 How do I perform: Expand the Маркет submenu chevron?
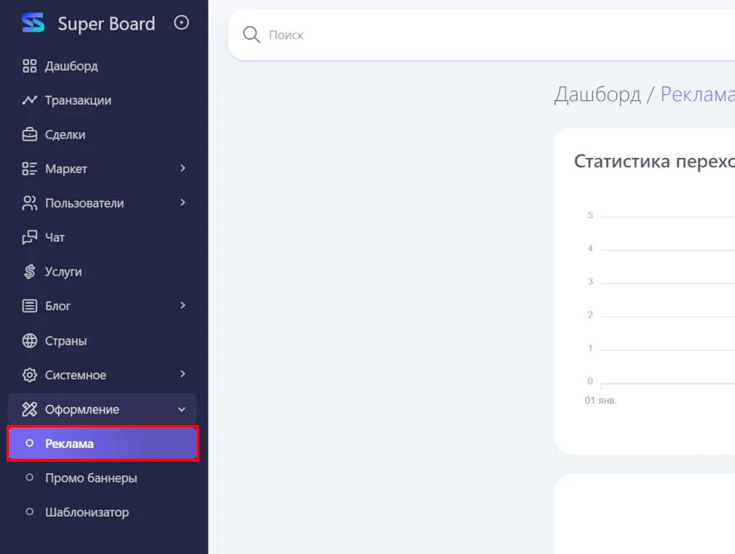coord(182,168)
